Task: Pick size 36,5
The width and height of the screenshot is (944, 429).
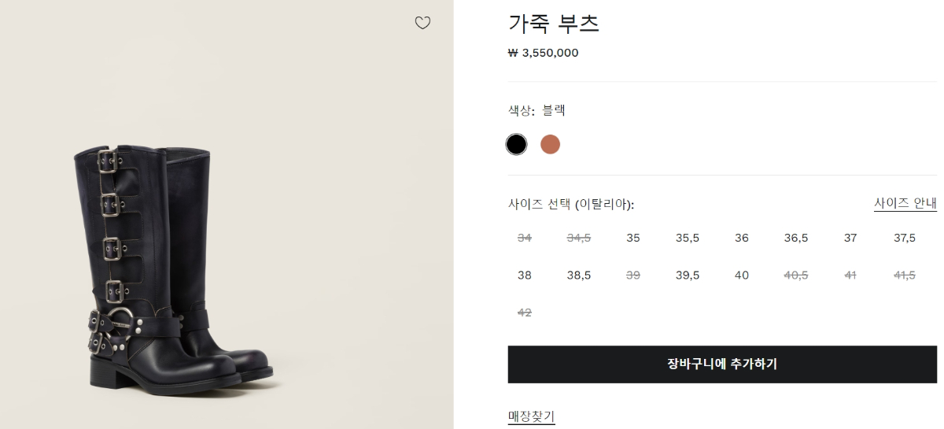Action: 796,238
